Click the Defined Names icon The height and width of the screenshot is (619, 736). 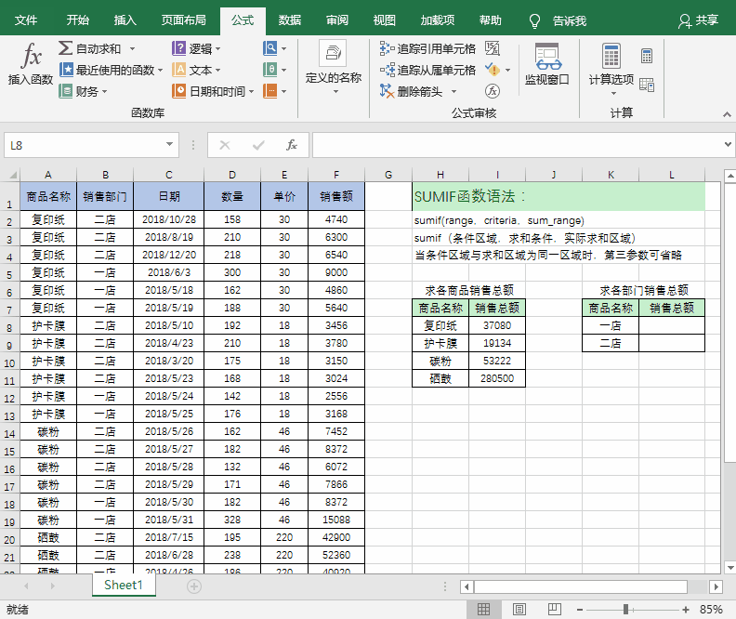[x=333, y=53]
